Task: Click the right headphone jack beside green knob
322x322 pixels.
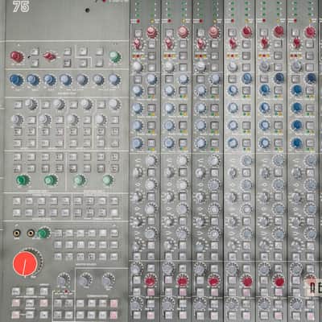Action: [x=31, y=233]
